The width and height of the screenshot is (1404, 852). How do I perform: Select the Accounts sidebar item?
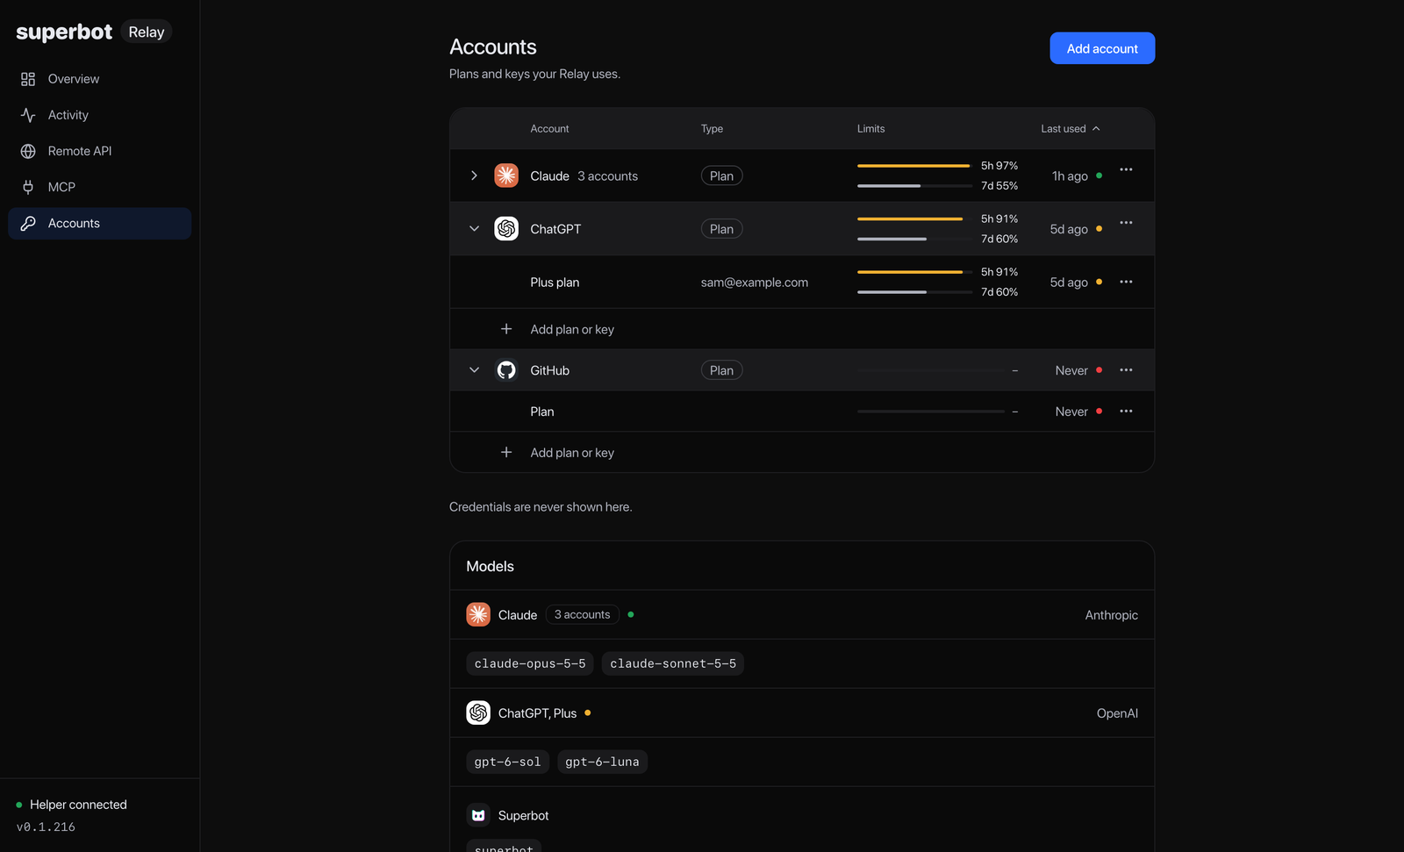point(100,223)
